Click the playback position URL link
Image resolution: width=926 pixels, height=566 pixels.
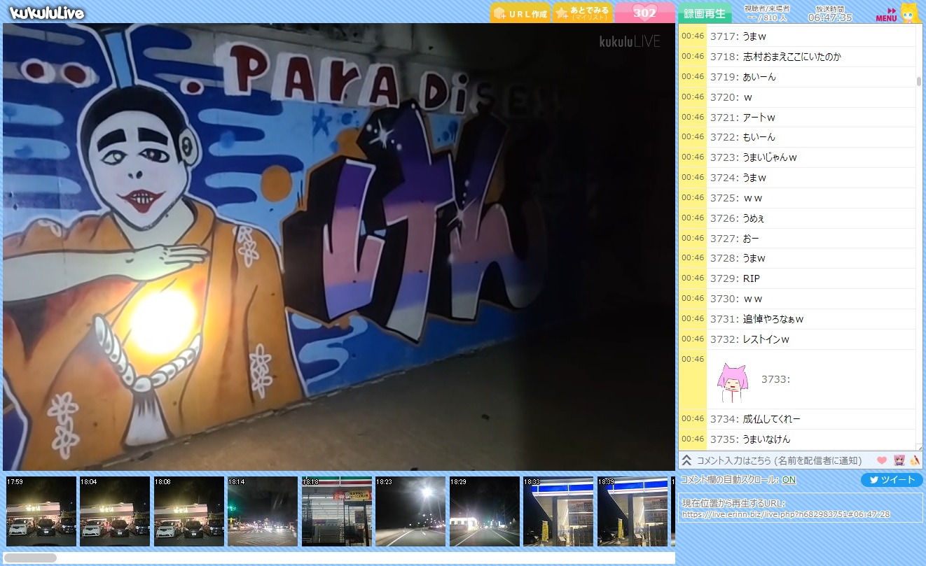(x=785, y=514)
